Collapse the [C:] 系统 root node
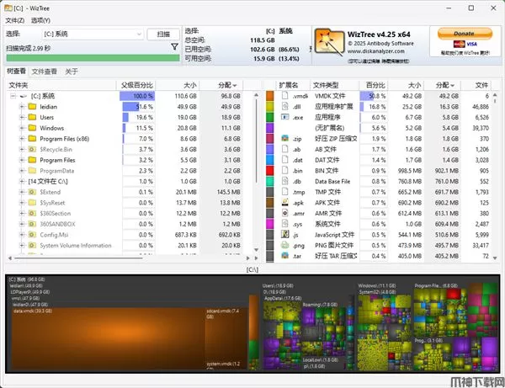The image size is (505, 388). (13, 97)
